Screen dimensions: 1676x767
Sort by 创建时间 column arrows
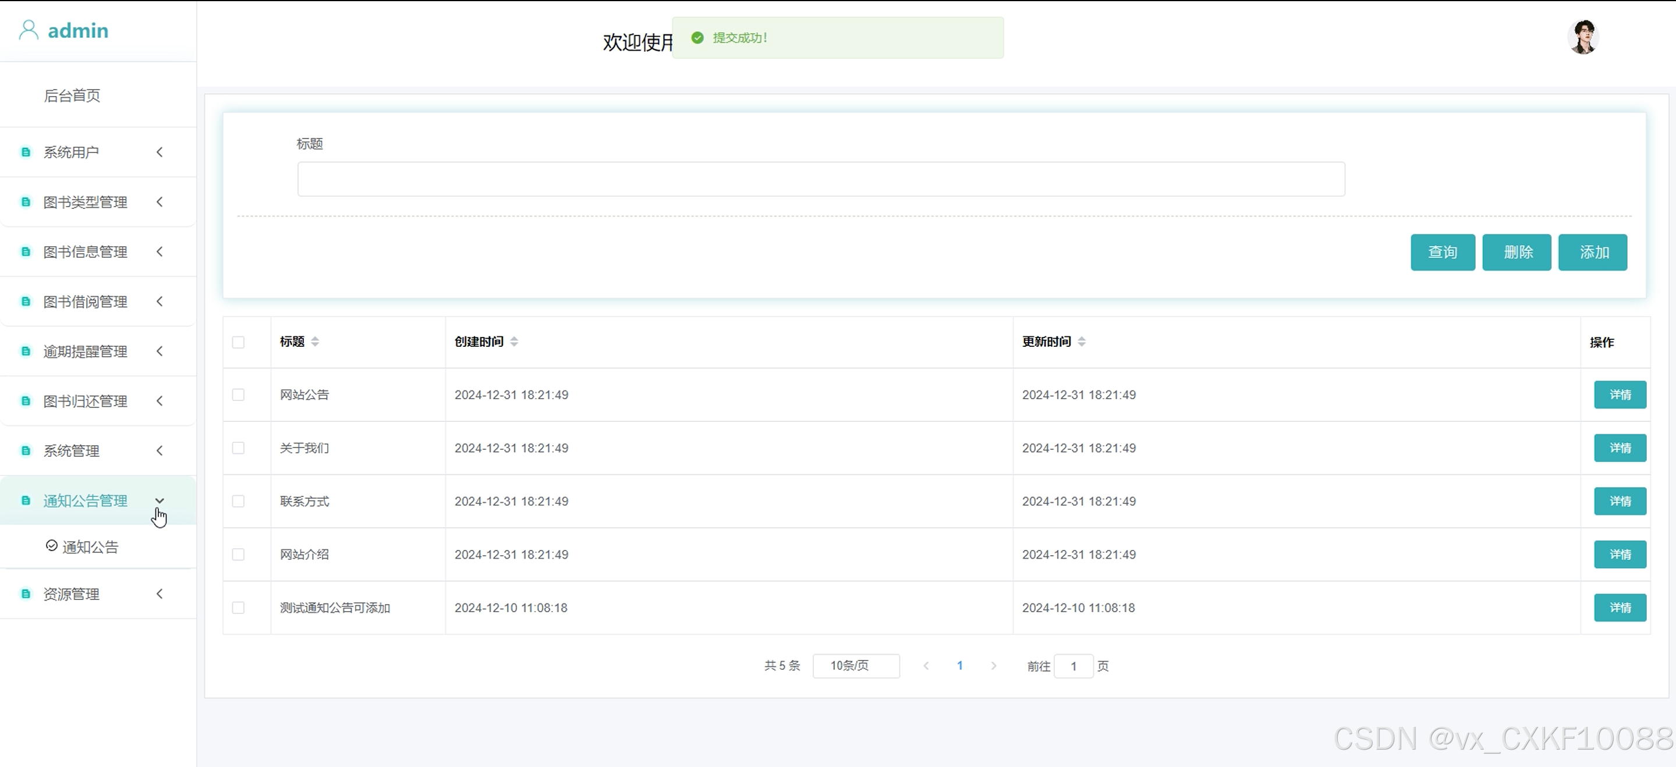click(514, 342)
